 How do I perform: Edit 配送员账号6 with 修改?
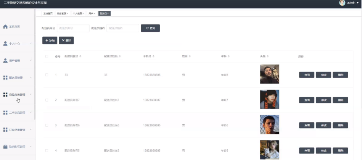tap(323, 125)
